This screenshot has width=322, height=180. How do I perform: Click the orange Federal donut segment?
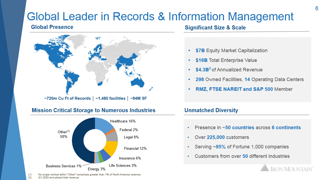(x=110, y=132)
